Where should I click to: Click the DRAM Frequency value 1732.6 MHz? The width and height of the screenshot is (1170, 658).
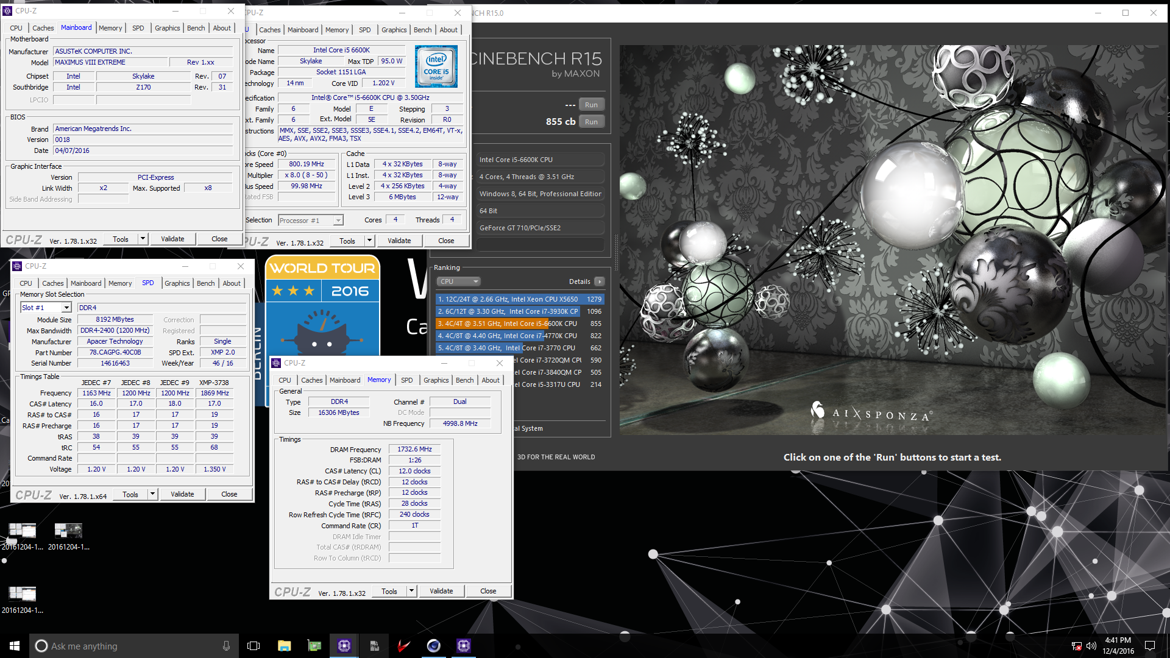click(414, 449)
